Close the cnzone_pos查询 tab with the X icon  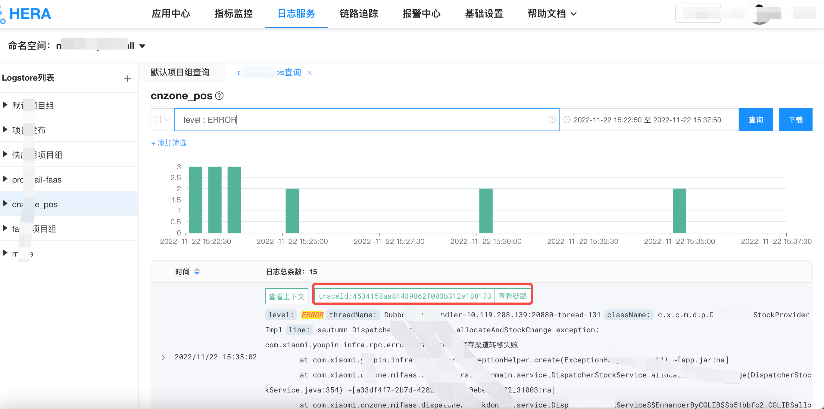click(x=309, y=72)
